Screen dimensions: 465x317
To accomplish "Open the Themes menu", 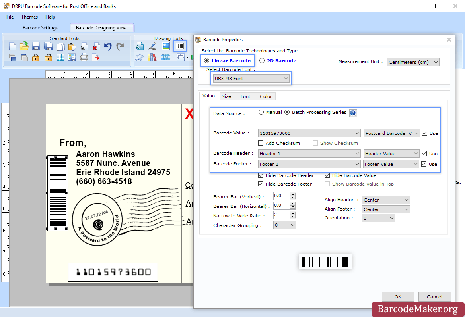I will (29, 17).
